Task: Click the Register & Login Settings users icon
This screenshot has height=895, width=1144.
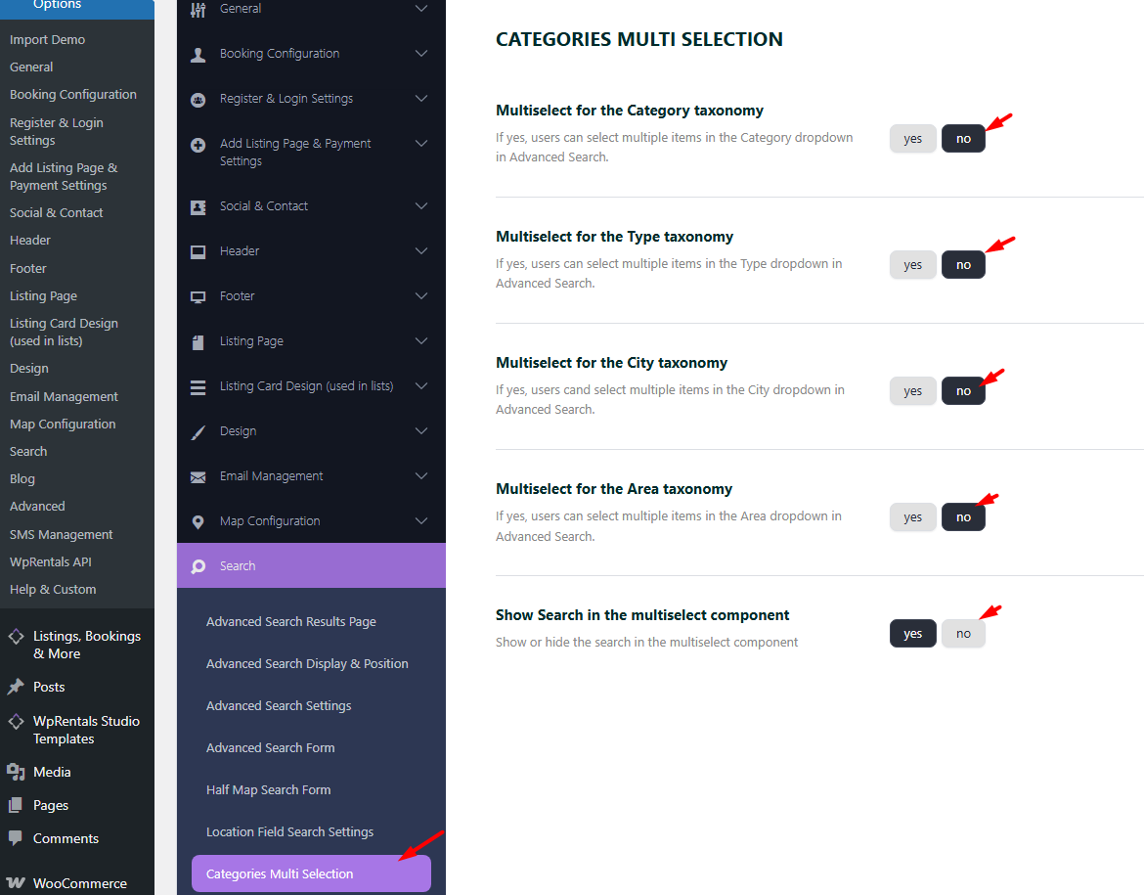Action: [x=198, y=99]
